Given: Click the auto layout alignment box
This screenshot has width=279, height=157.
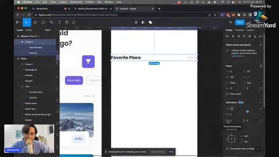Looking at the screenshot, I should pyautogui.click(x=248, y=112).
